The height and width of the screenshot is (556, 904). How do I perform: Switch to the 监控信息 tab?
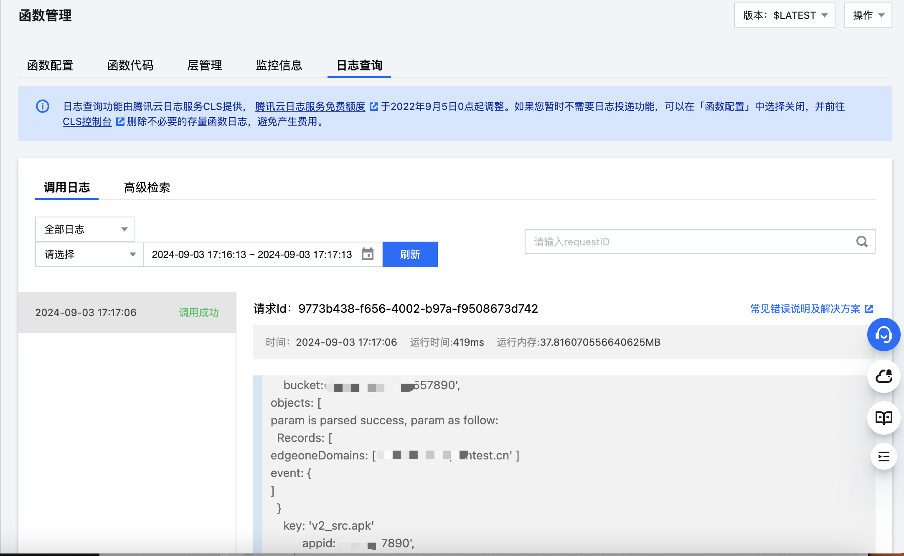tap(279, 65)
